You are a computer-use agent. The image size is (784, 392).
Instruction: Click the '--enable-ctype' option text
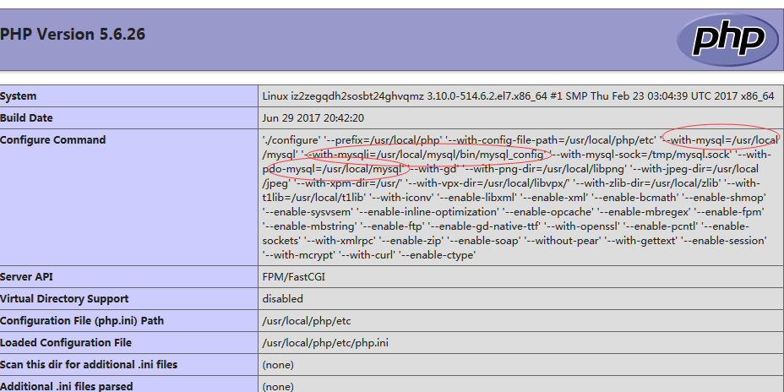[437, 255]
